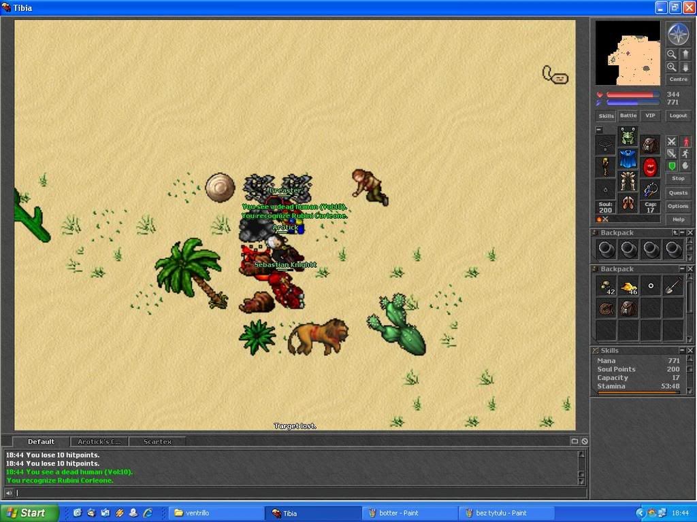697x522 pixels.
Task: Click the minimap compass rose
Action: pyautogui.click(x=679, y=34)
